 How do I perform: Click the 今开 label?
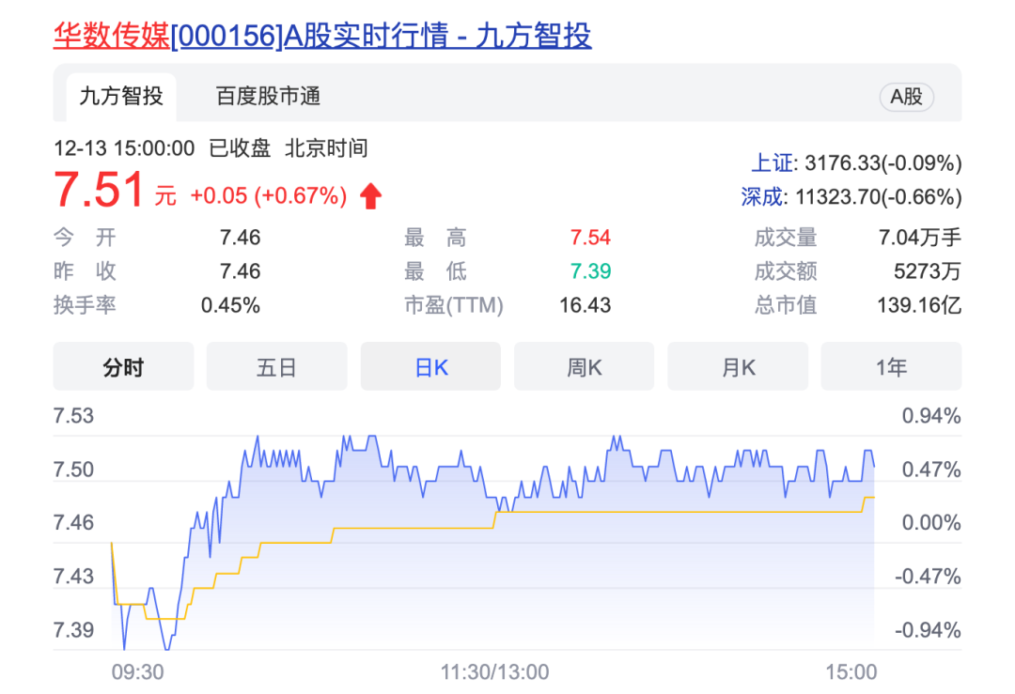point(85,238)
